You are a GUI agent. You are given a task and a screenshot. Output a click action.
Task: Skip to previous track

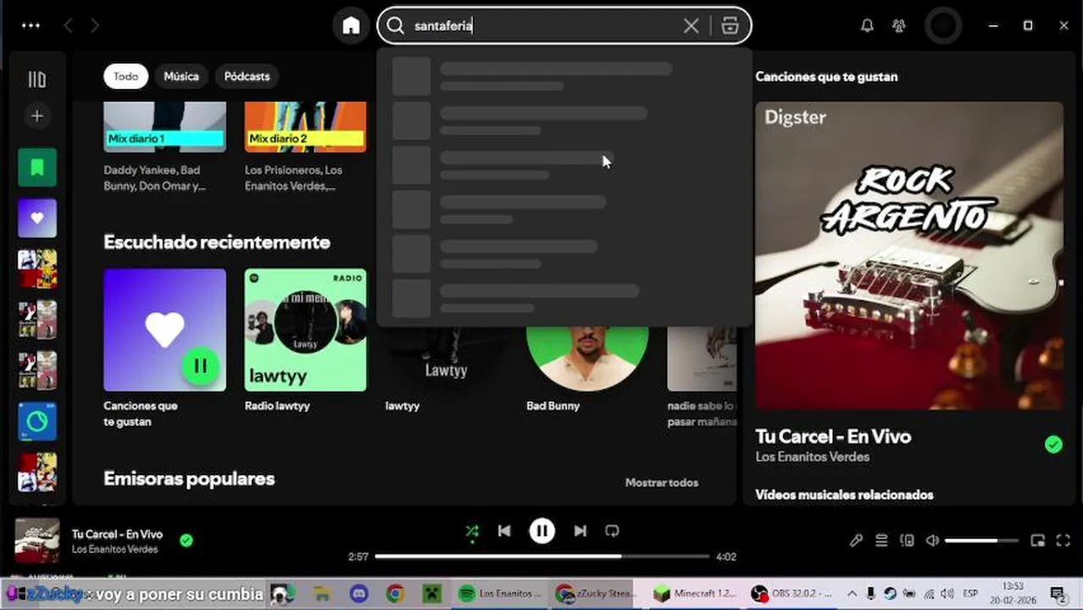pyautogui.click(x=504, y=531)
